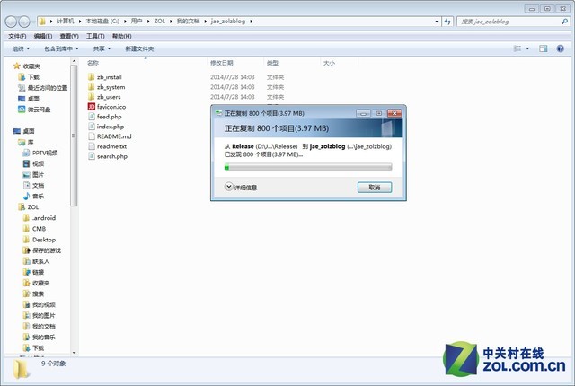This screenshot has width=575, height=386.
Task: Click the help question mark icon
Action: tap(562, 48)
